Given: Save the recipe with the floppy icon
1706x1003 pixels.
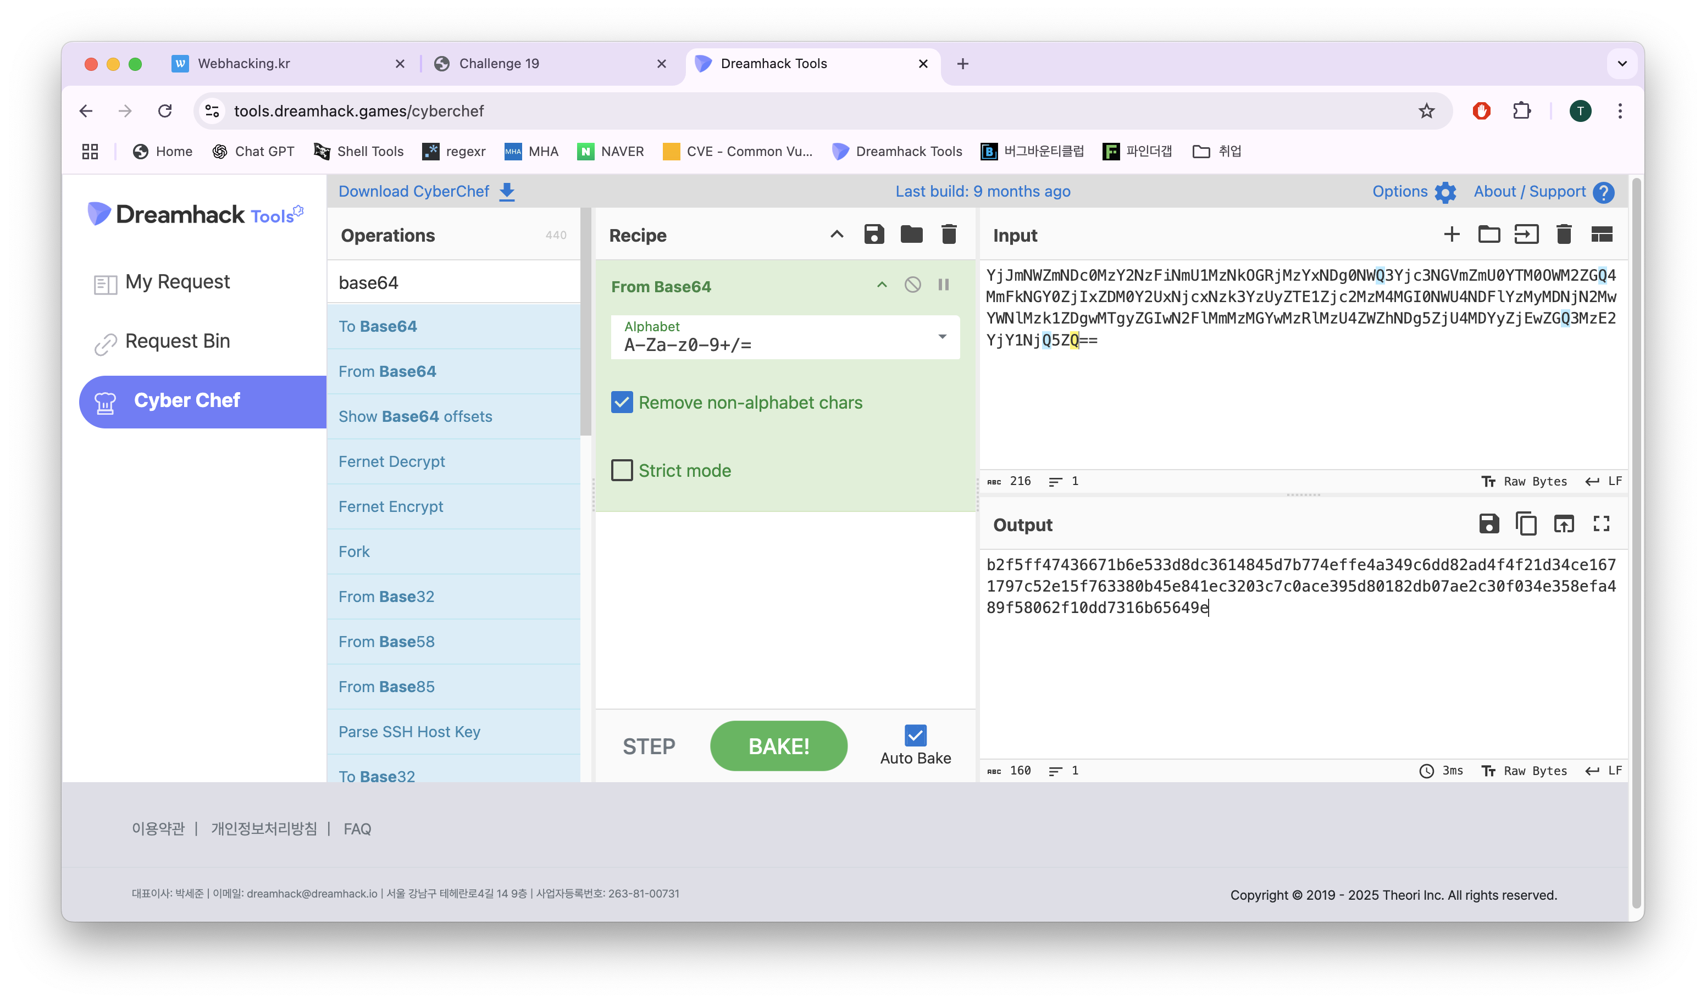Looking at the screenshot, I should [x=874, y=235].
